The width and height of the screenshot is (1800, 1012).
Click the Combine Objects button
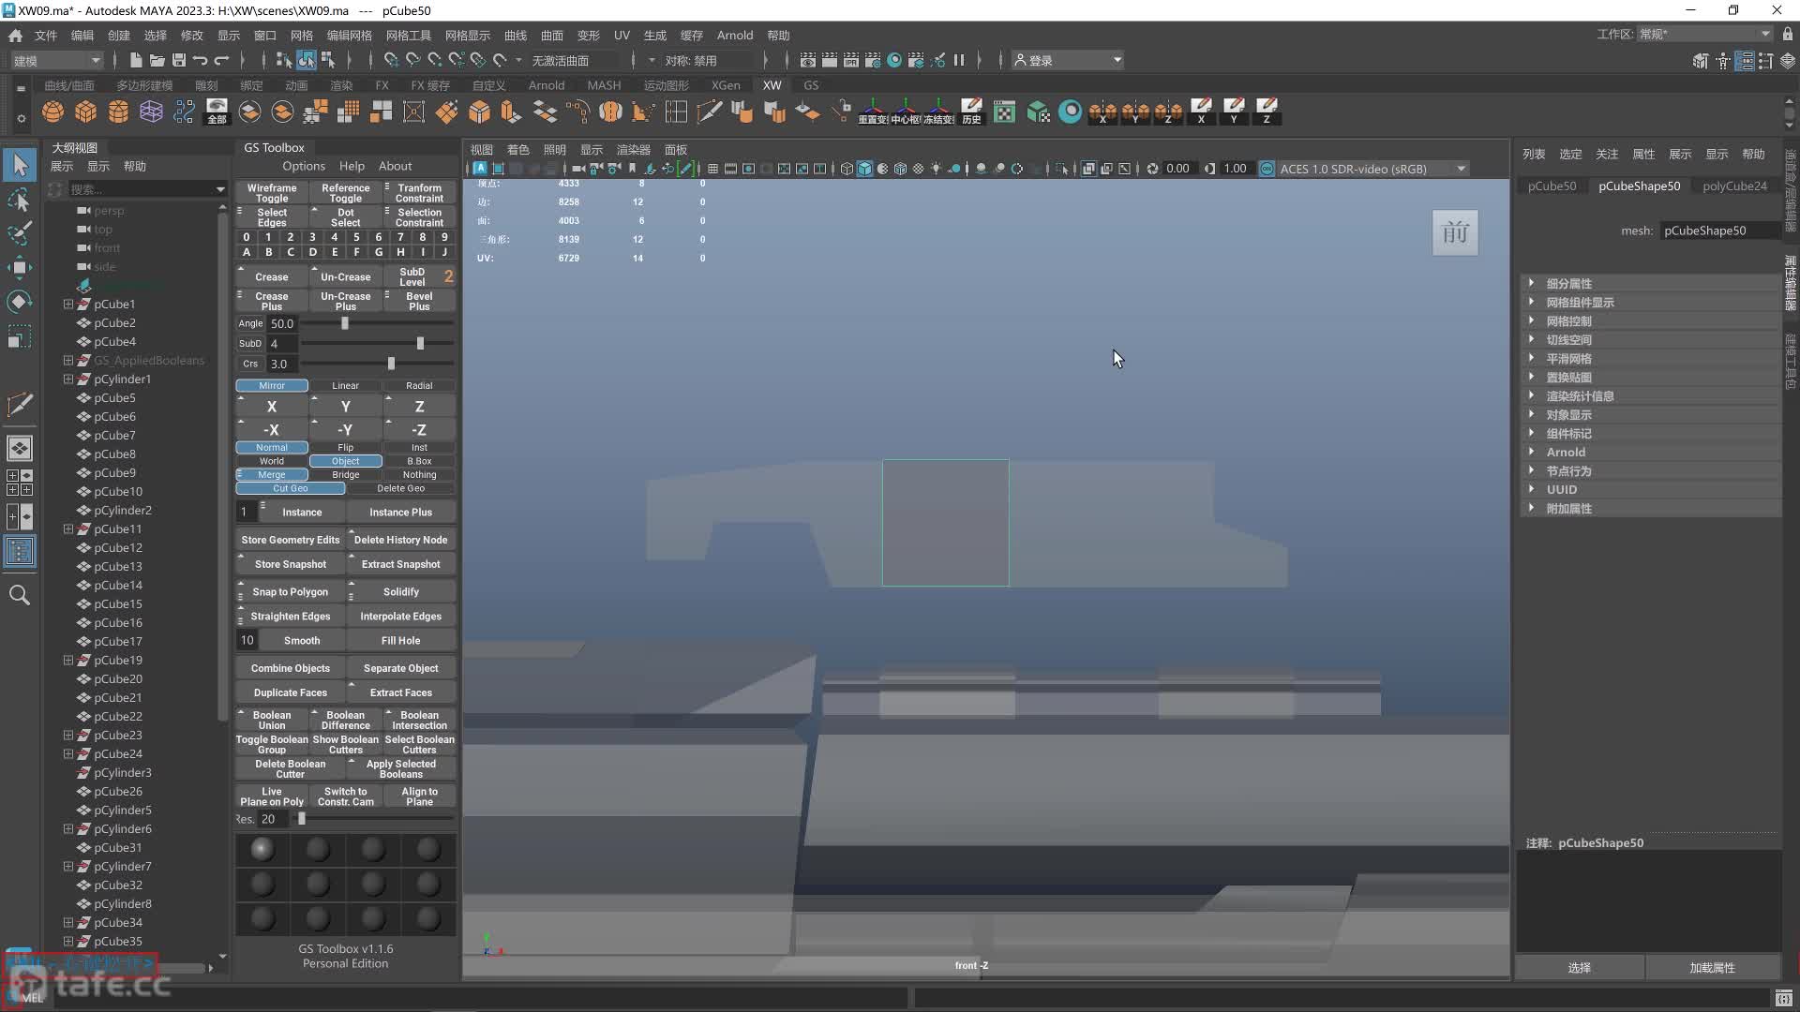[291, 668]
